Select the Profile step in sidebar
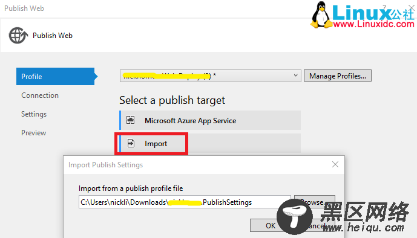The image size is (417, 238). (x=55, y=77)
